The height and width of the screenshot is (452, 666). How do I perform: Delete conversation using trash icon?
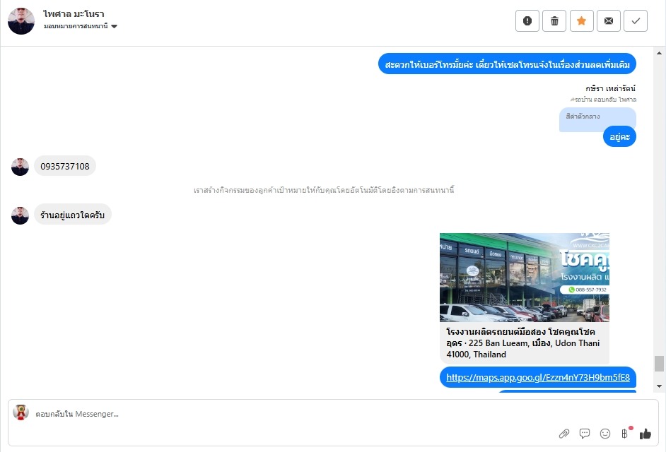click(554, 20)
